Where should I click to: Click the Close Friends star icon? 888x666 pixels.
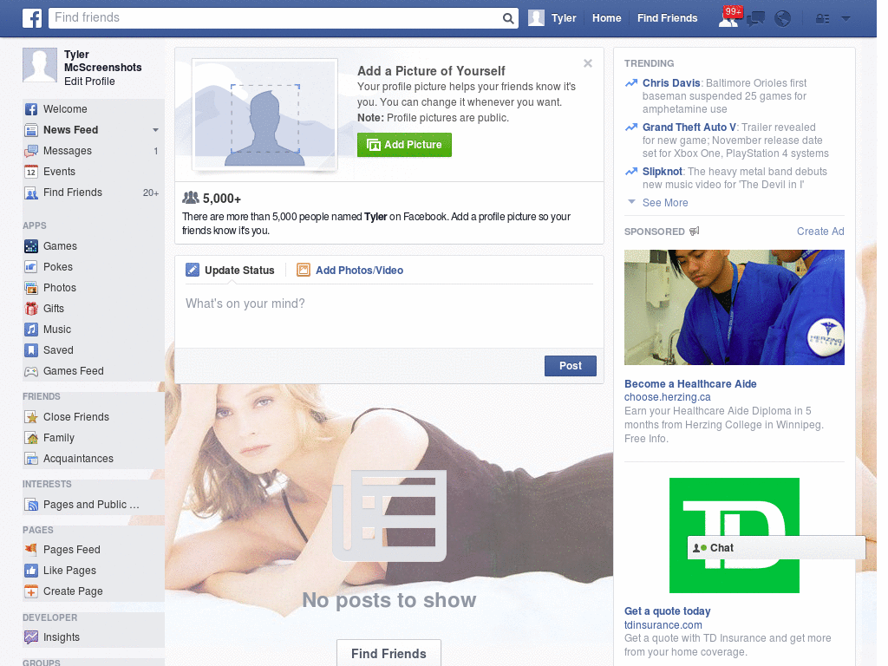pyautogui.click(x=31, y=417)
